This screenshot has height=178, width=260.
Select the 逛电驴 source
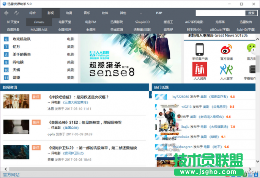[x=168, y=30]
